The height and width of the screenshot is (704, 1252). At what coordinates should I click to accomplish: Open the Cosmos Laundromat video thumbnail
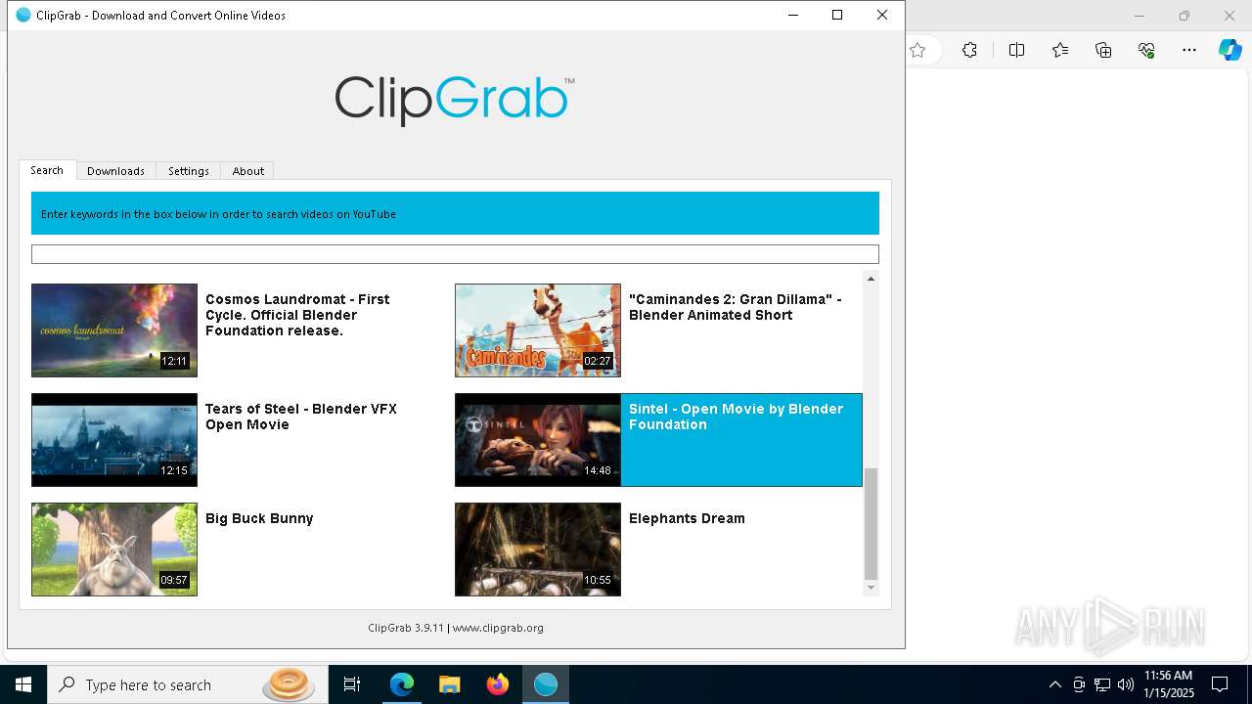[x=114, y=330]
